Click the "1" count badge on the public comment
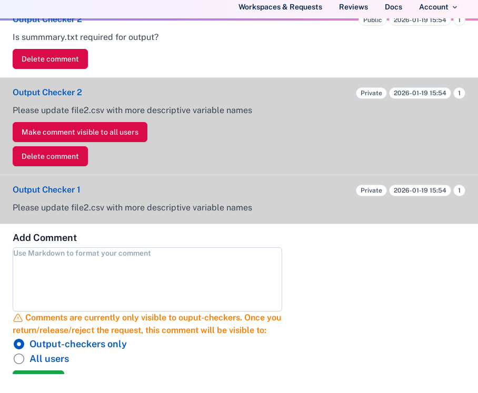Image resolution: width=478 pixels, height=393 pixels. pos(459,19)
